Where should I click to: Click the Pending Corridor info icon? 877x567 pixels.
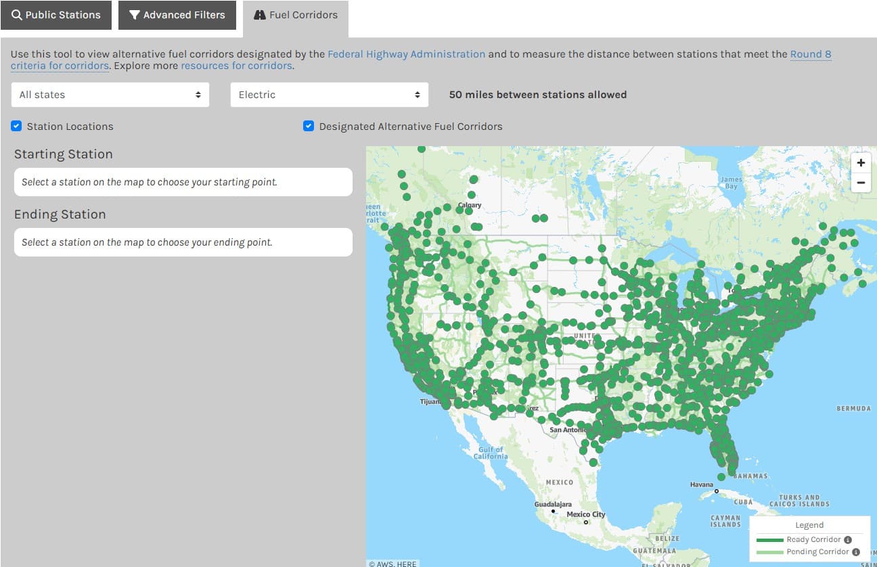pyautogui.click(x=855, y=552)
